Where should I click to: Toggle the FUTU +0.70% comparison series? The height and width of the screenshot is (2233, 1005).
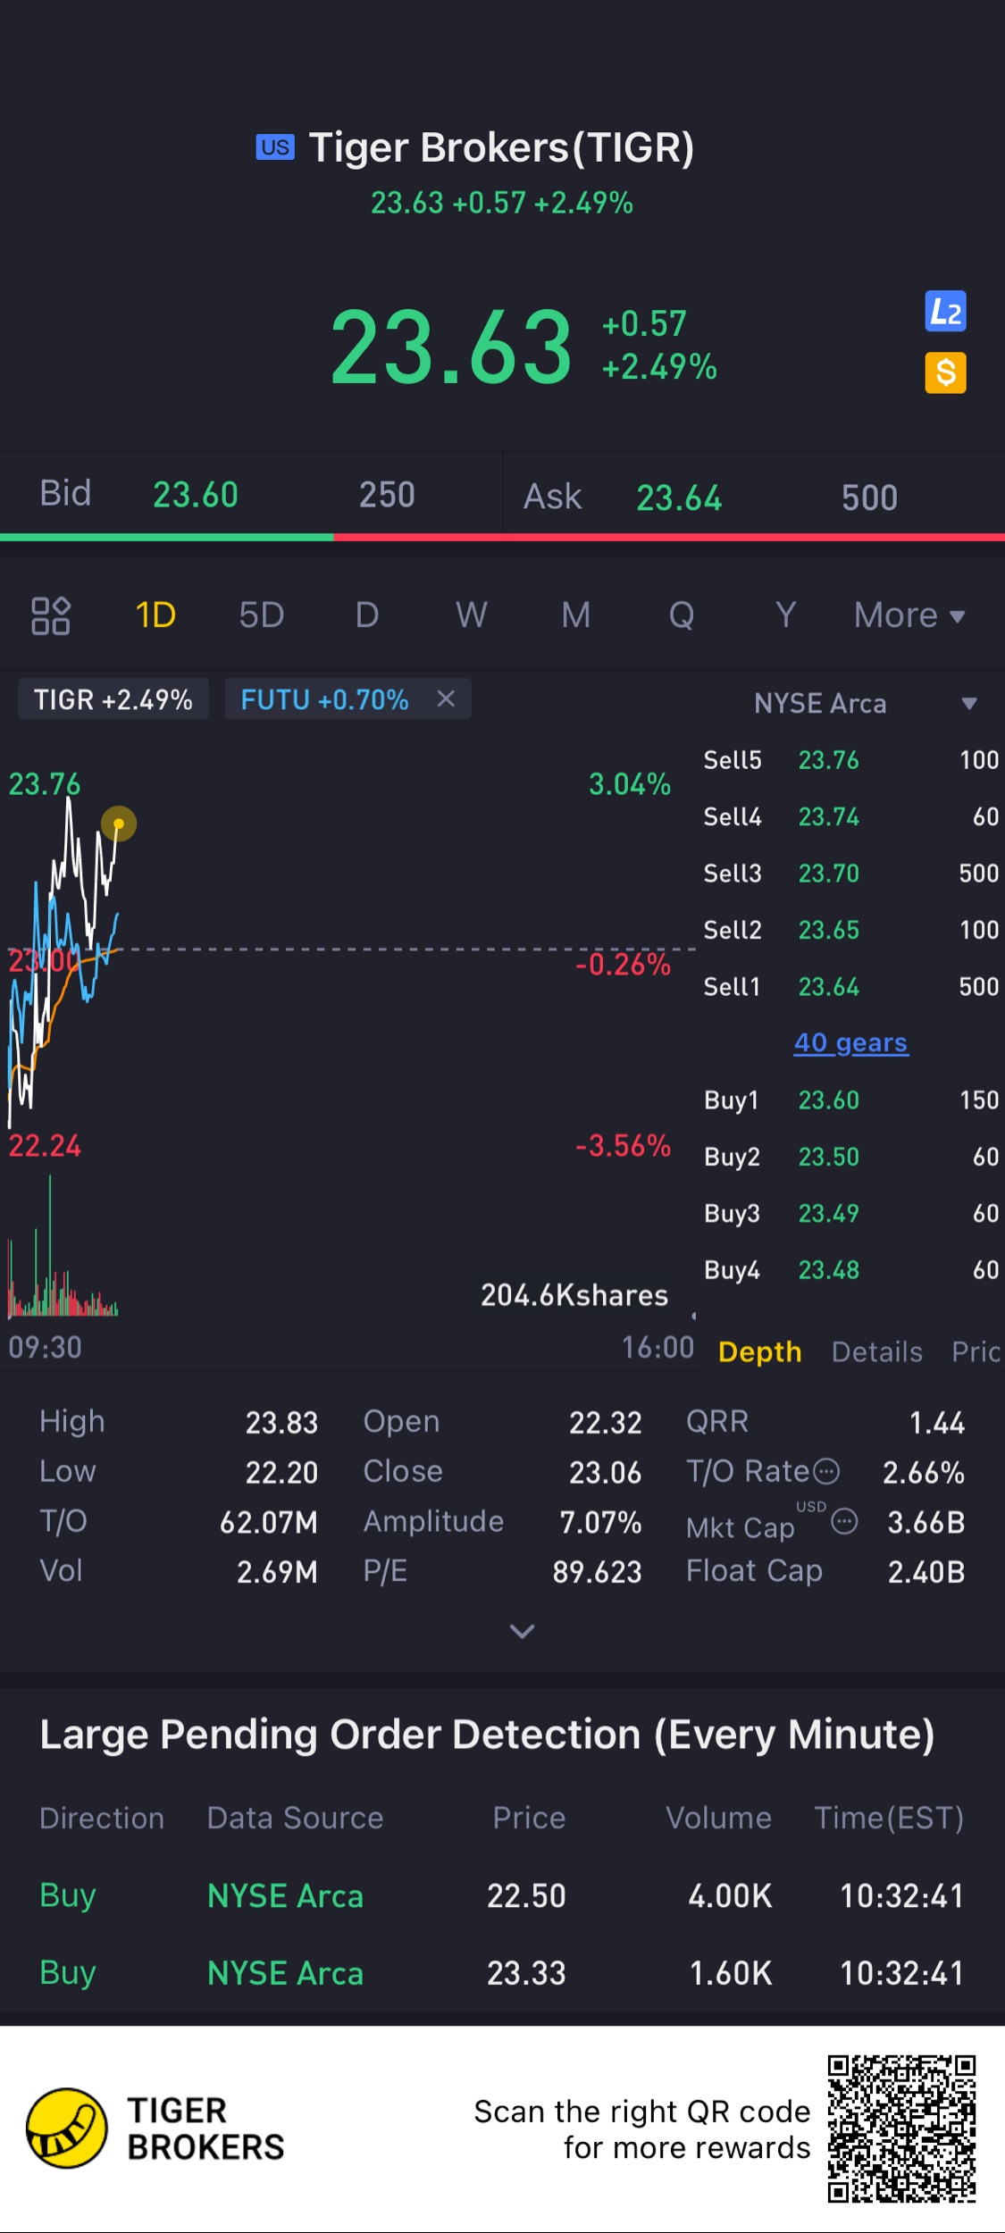[x=324, y=699]
